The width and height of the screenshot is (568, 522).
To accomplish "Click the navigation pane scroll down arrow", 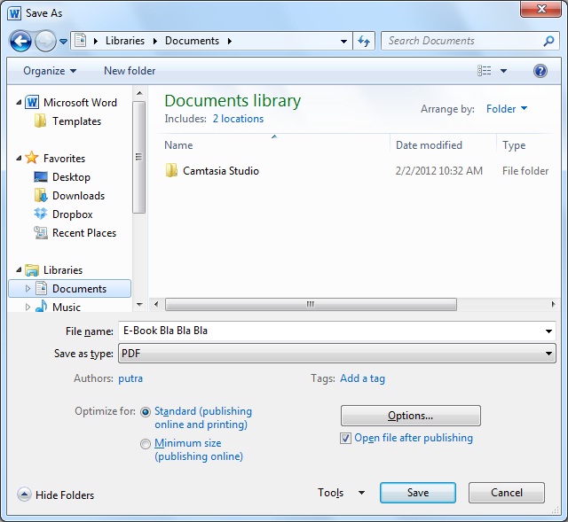I will pyautogui.click(x=139, y=305).
